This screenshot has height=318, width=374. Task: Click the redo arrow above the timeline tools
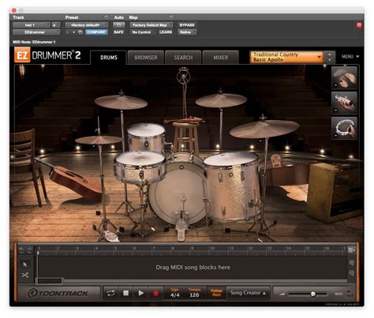point(29,250)
